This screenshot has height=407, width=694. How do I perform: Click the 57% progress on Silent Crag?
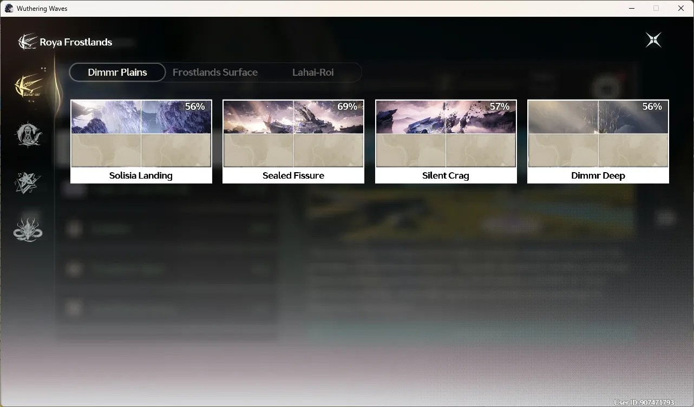coord(500,107)
